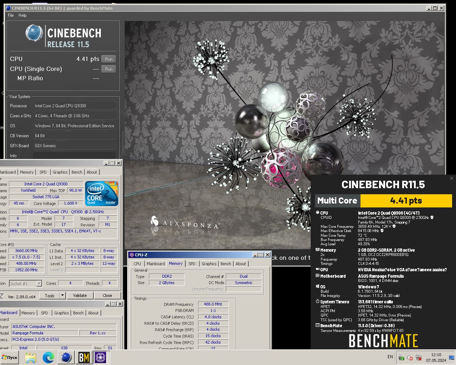This screenshot has height=365, width=456.
Task: Click the Memory module icon in BenchMate panel
Action: pos(317,250)
